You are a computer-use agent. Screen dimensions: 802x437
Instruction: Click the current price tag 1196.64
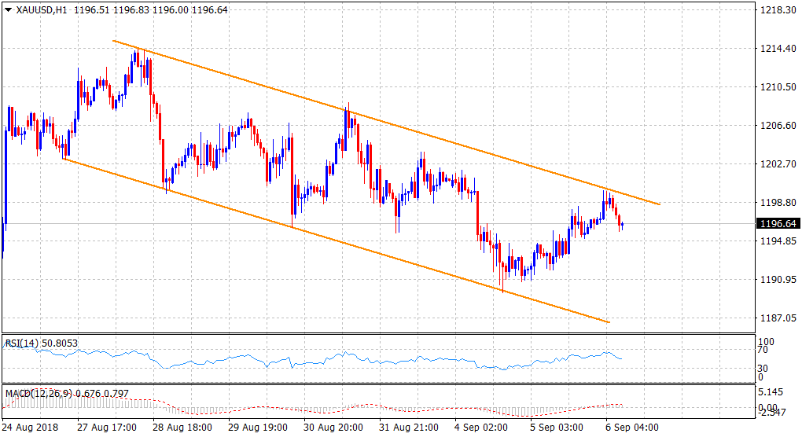click(774, 224)
